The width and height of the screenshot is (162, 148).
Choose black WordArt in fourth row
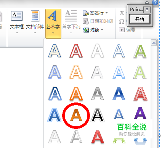(x=98, y=115)
